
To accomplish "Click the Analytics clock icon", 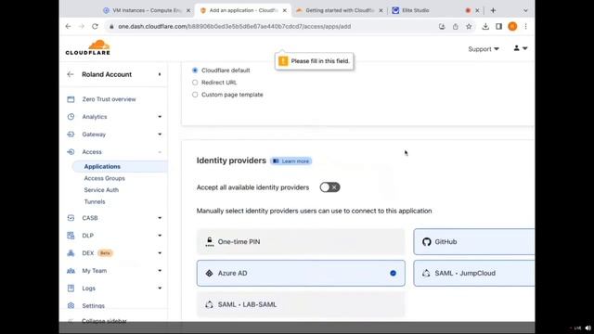I will [71, 117].
